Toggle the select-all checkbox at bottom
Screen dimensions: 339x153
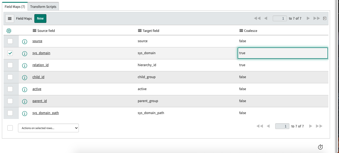10,128
